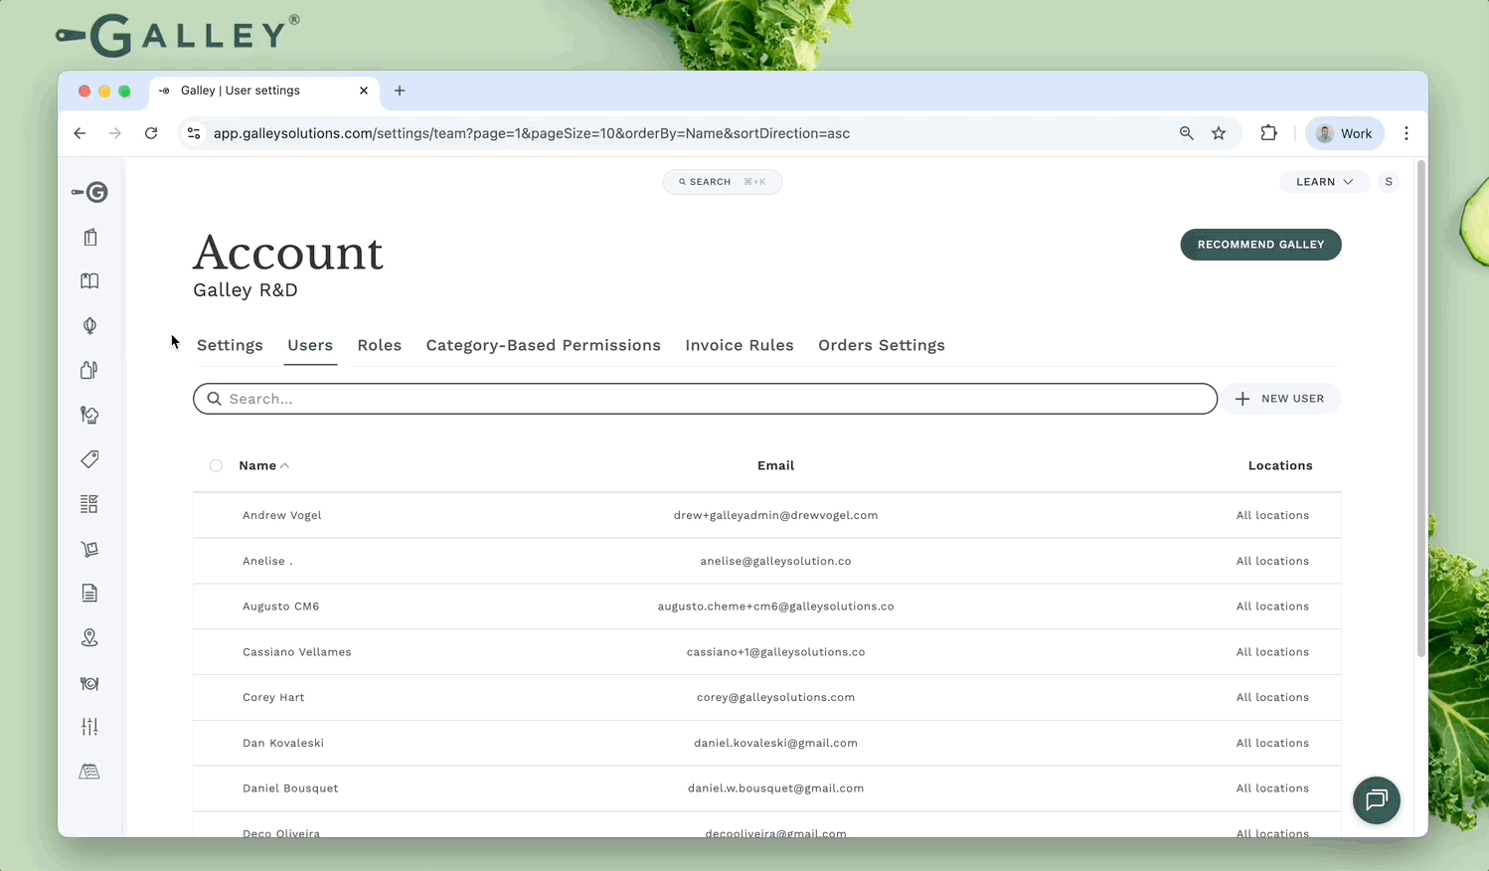Open the document page sidebar icon
The image size is (1489, 871).
pyautogui.click(x=89, y=594)
